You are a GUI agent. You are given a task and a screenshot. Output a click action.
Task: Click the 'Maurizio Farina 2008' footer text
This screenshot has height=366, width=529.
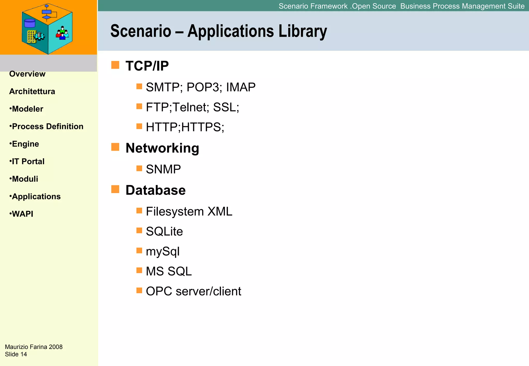(34, 347)
